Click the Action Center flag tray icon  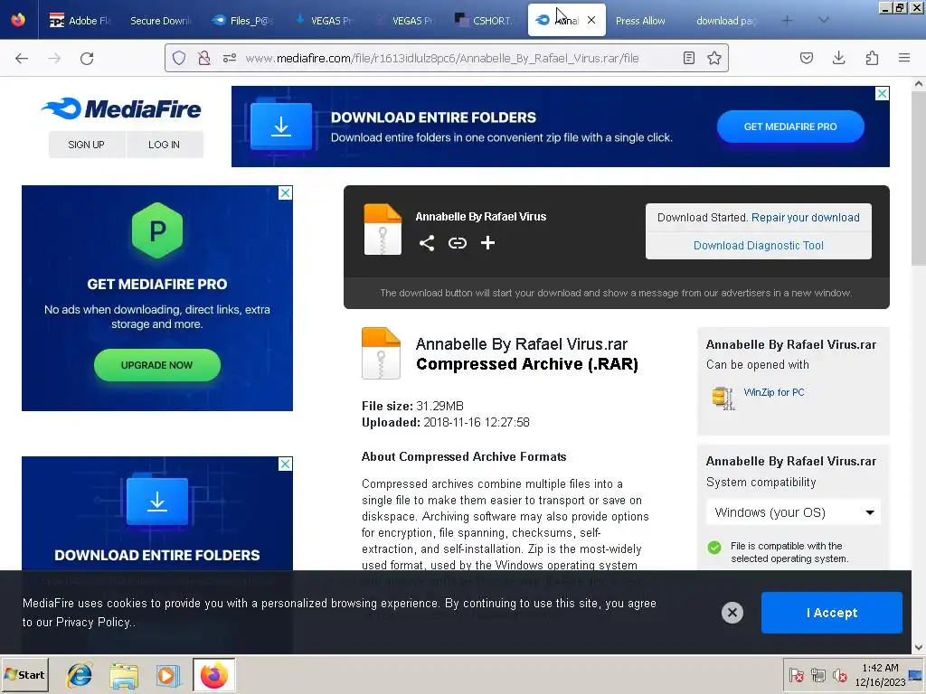[x=796, y=674]
